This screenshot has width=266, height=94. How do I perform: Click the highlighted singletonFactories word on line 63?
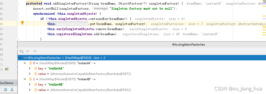coord(72,24)
